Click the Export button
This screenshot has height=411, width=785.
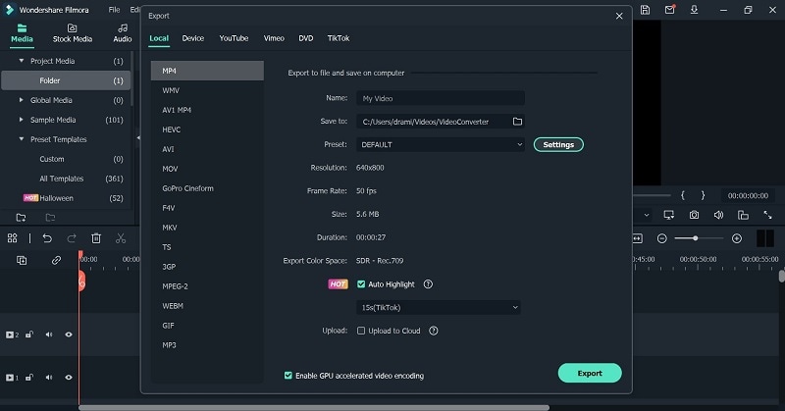pyautogui.click(x=590, y=373)
